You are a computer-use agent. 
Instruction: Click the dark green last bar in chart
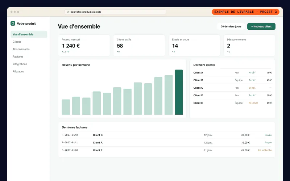(x=179, y=92)
